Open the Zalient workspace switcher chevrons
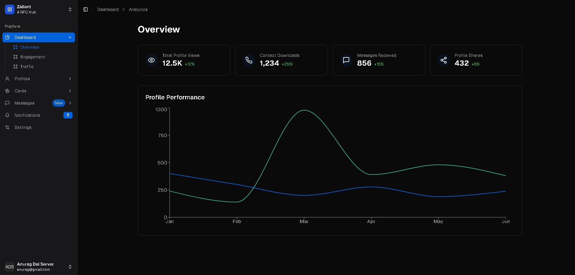The width and height of the screenshot is (575, 275). pos(70,9)
